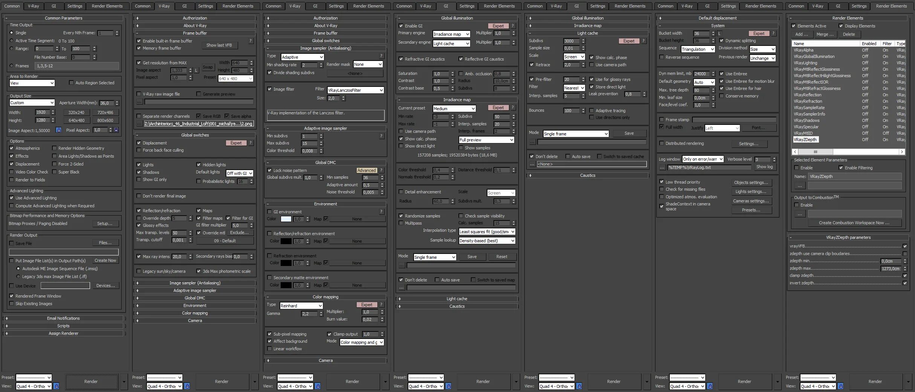The image size is (915, 392).
Task: Open Render Elements tab above Common Parameters
Action: tap(107, 6)
